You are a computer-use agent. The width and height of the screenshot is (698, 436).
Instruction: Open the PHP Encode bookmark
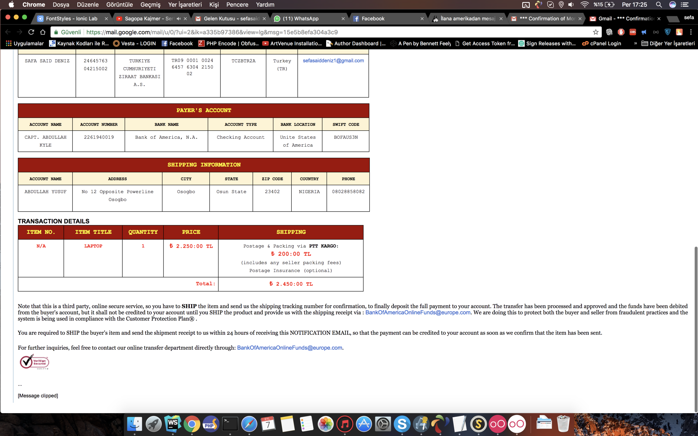(229, 43)
